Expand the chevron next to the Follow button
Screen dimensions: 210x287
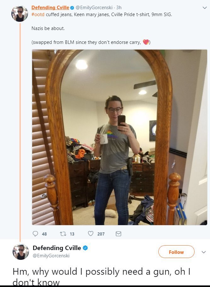[x=204, y=252]
